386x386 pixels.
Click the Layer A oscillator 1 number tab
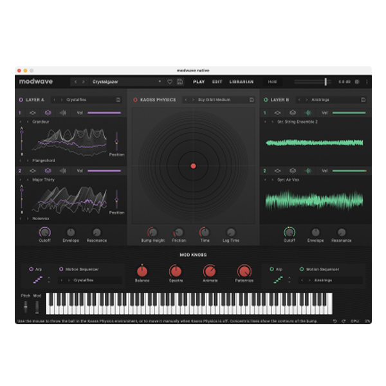tap(20, 113)
